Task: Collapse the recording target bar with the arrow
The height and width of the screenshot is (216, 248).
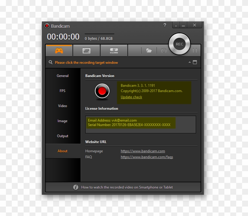Action: 190,62
